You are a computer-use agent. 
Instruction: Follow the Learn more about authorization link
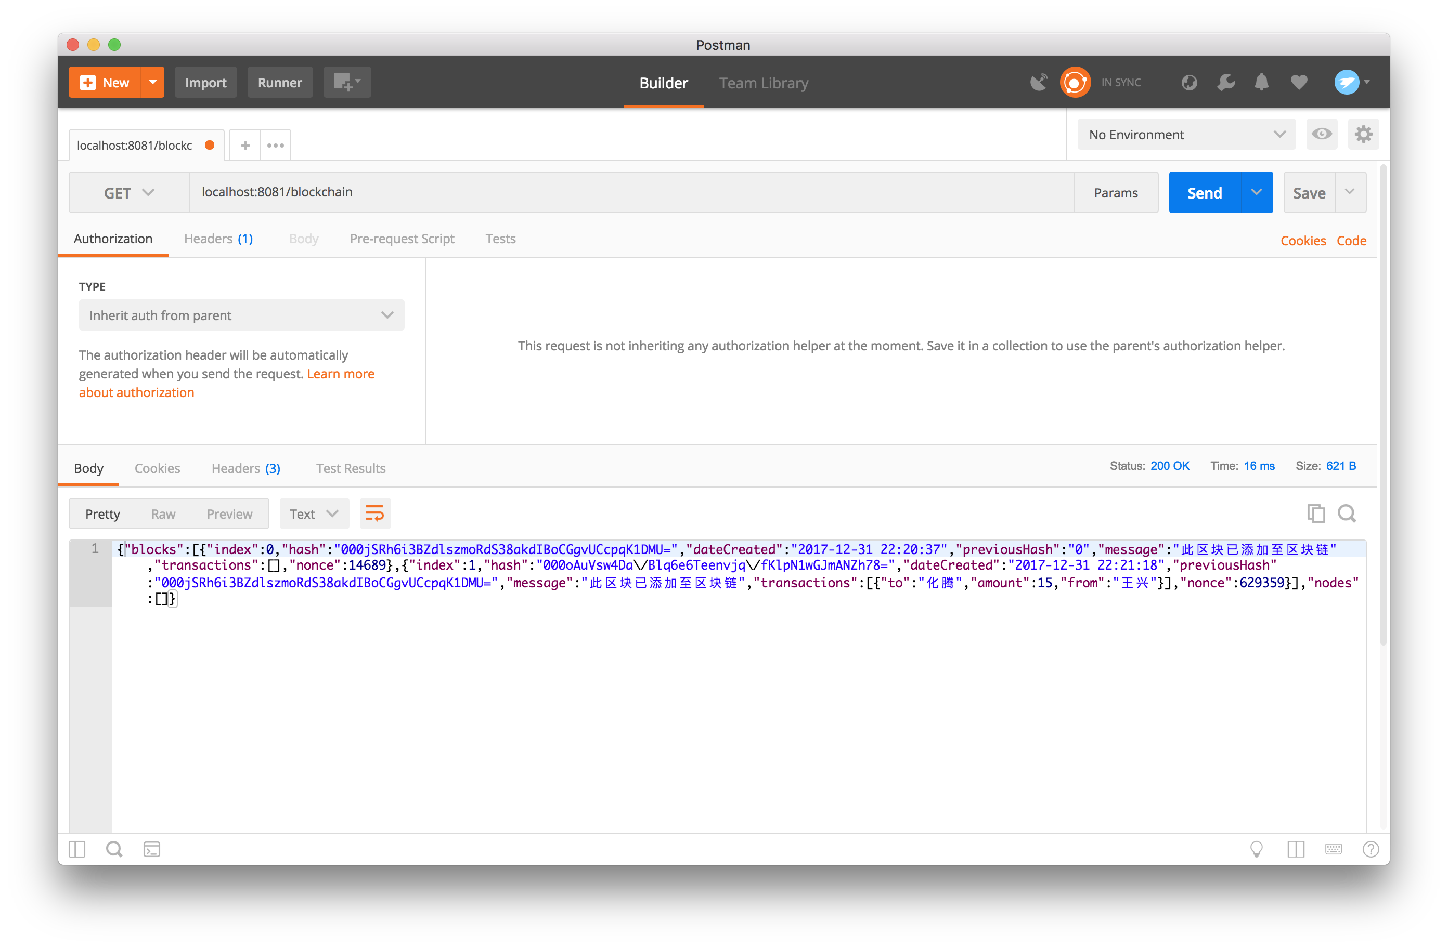coord(226,383)
